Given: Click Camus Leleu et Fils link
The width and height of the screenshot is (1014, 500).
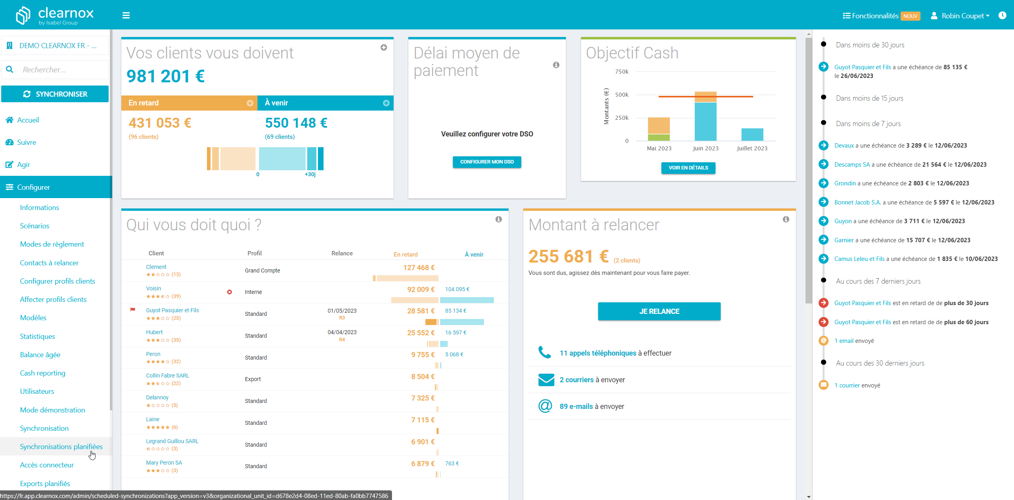Looking at the screenshot, I should click(859, 259).
